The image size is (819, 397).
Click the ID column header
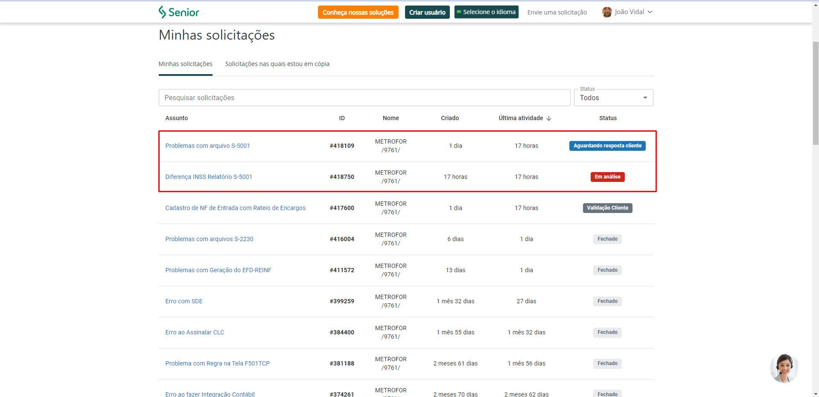click(x=342, y=118)
